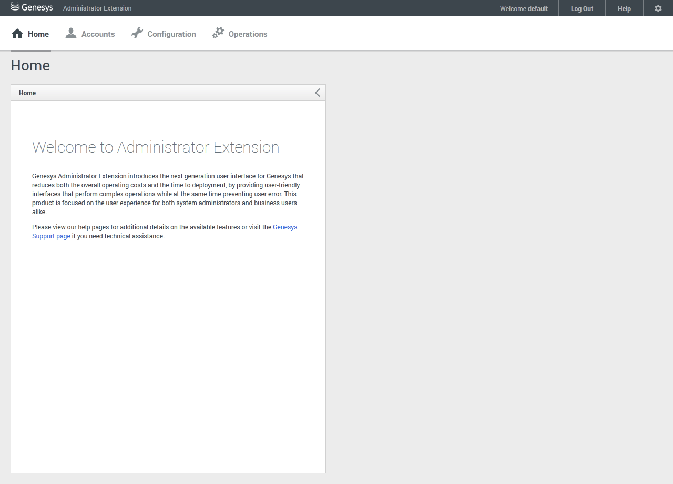Click Welcome to Administrator Extension heading
Image resolution: width=673 pixels, height=484 pixels.
pyautogui.click(x=156, y=147)
